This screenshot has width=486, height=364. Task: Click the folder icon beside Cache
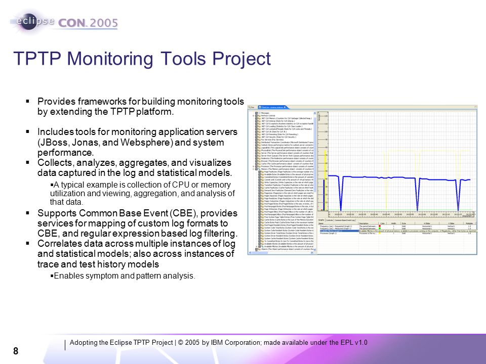coord(259,164)
